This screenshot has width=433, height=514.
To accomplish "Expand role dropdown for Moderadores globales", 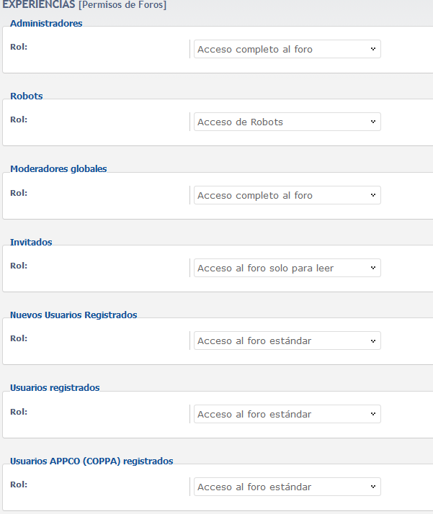I will [287, 195].
